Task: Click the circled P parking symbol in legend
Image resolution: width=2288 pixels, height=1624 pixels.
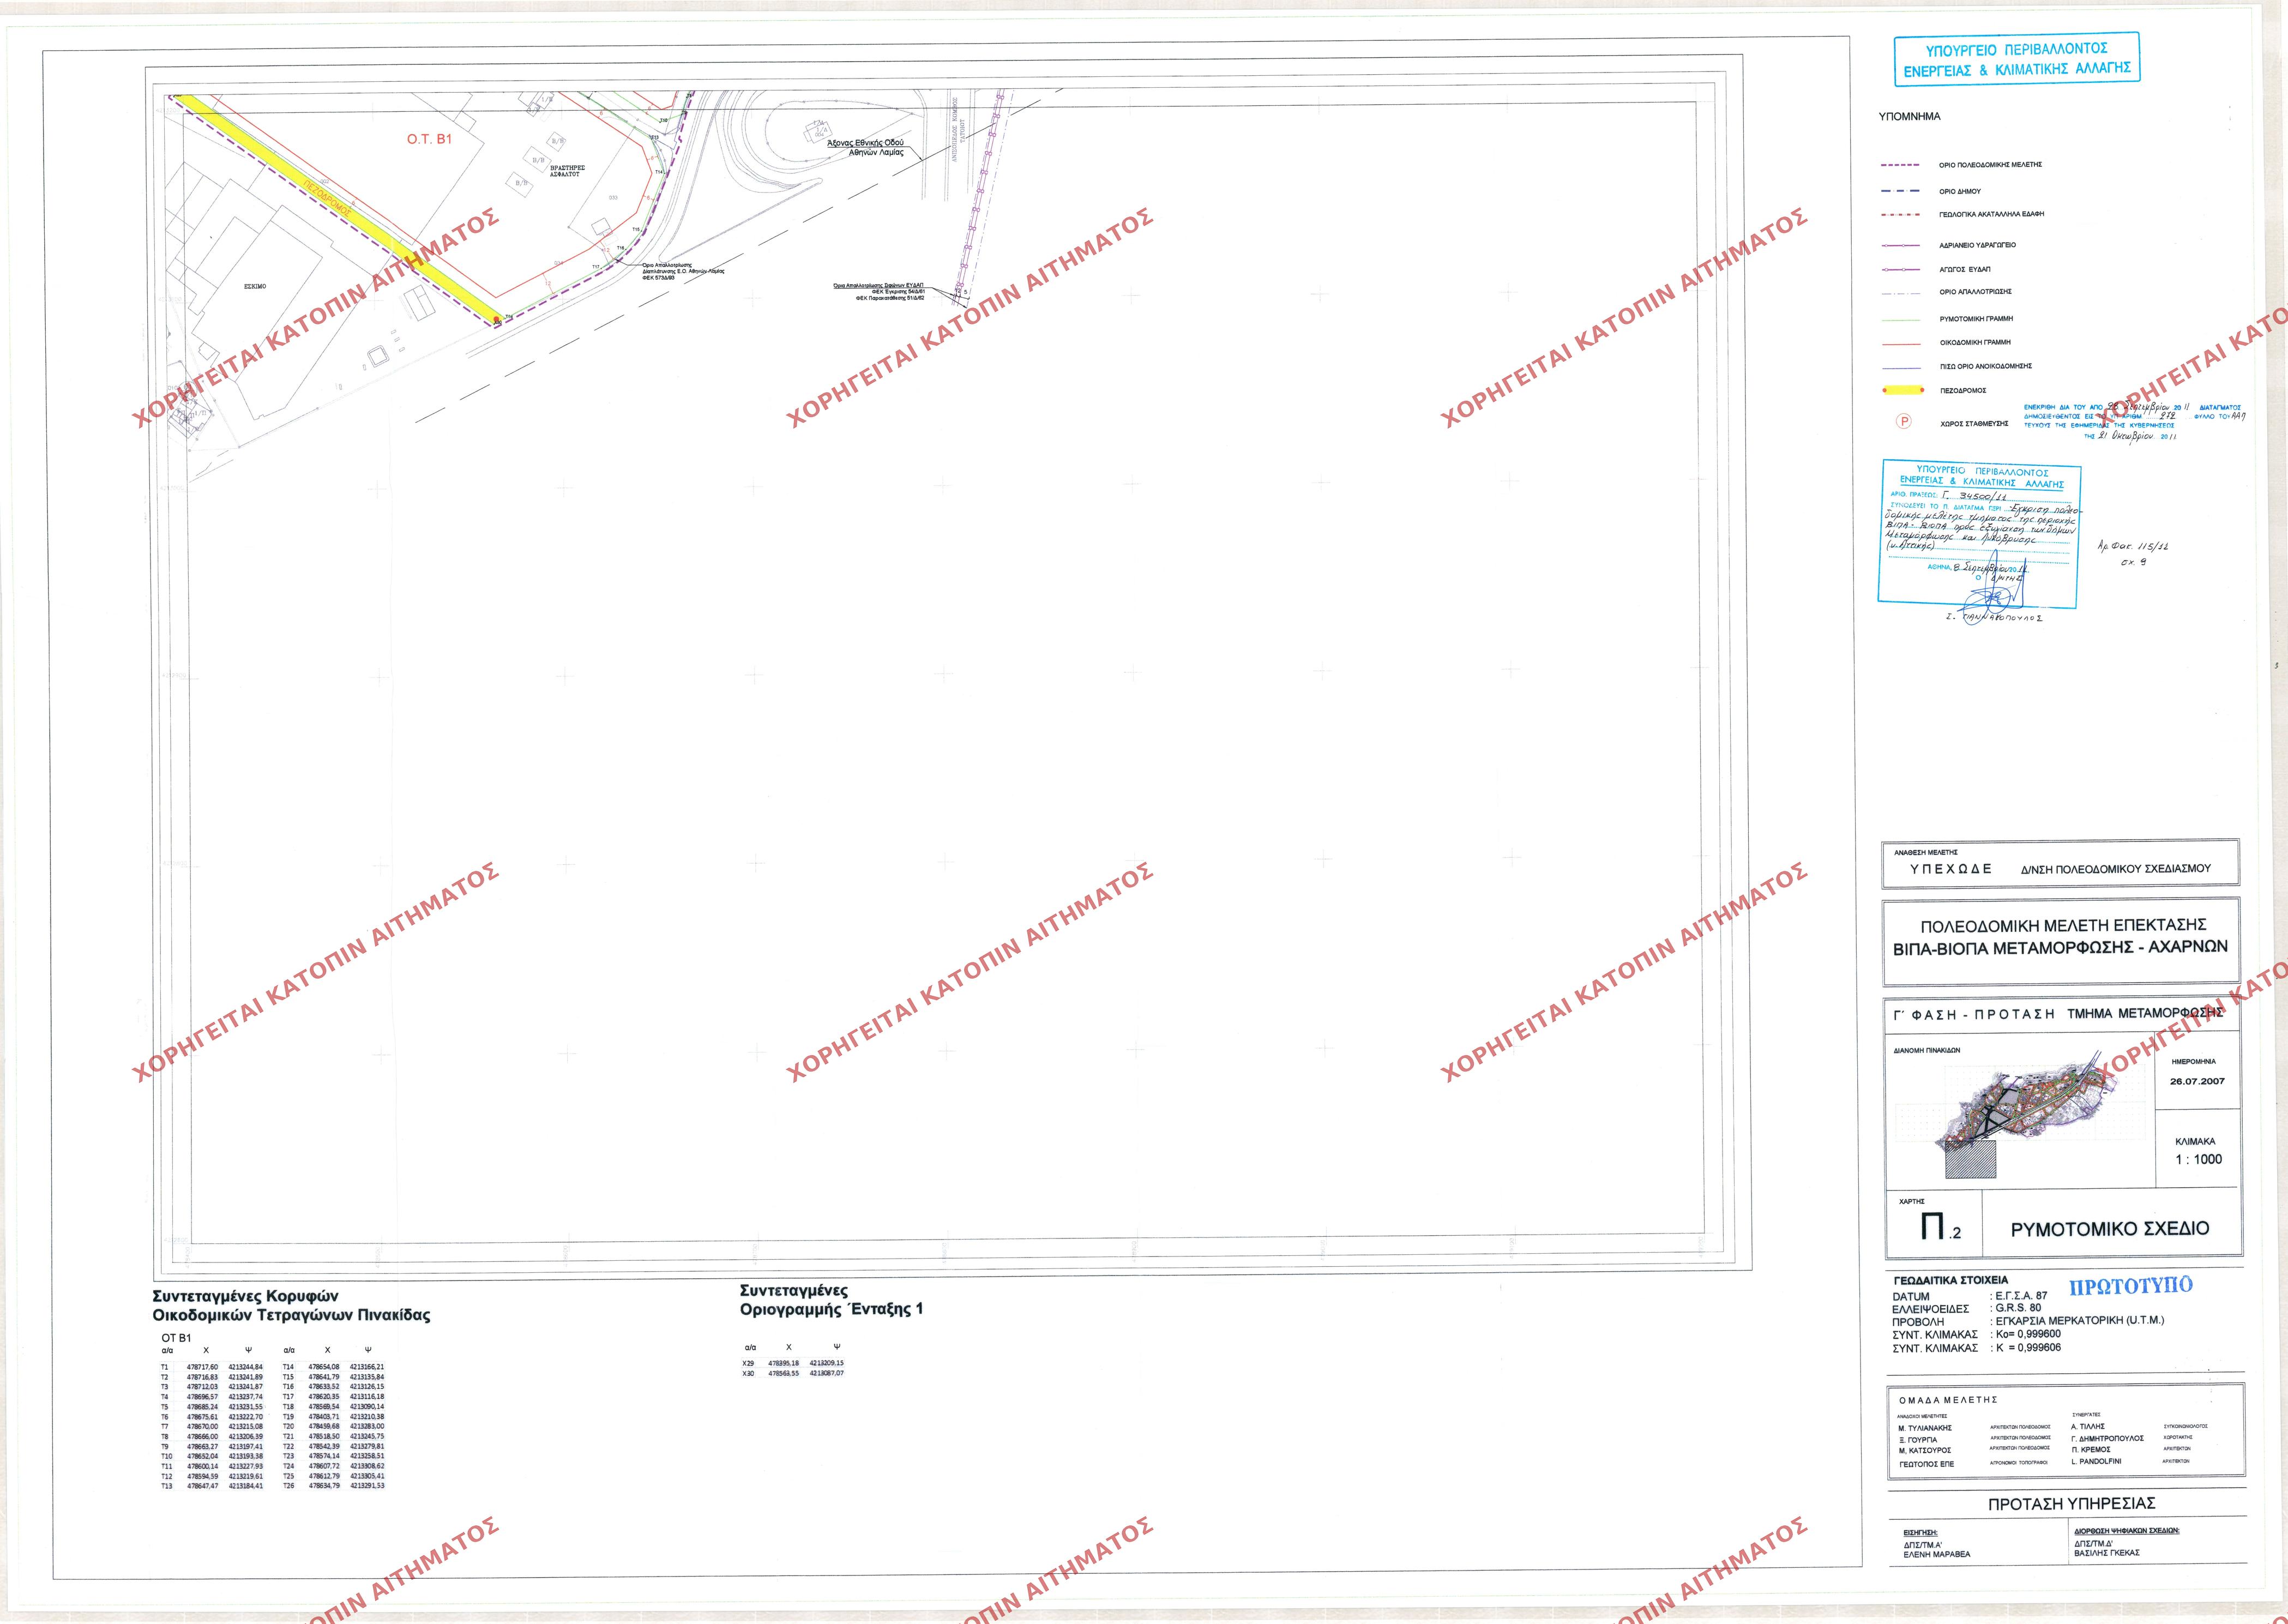Action: click(x=1904, y=421)
